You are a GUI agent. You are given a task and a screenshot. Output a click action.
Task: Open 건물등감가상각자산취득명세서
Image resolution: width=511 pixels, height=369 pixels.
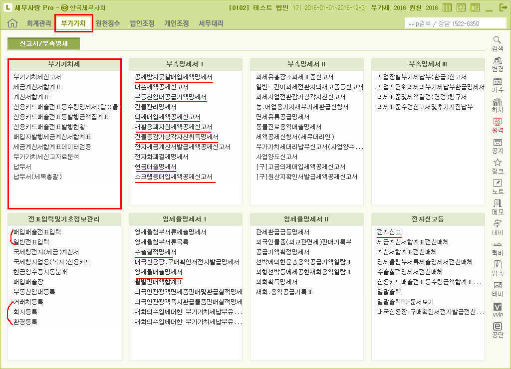tap(176, 137)
